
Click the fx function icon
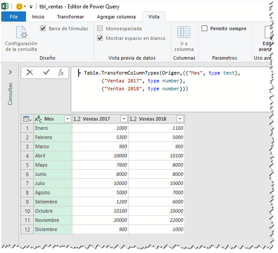point(61,72)
